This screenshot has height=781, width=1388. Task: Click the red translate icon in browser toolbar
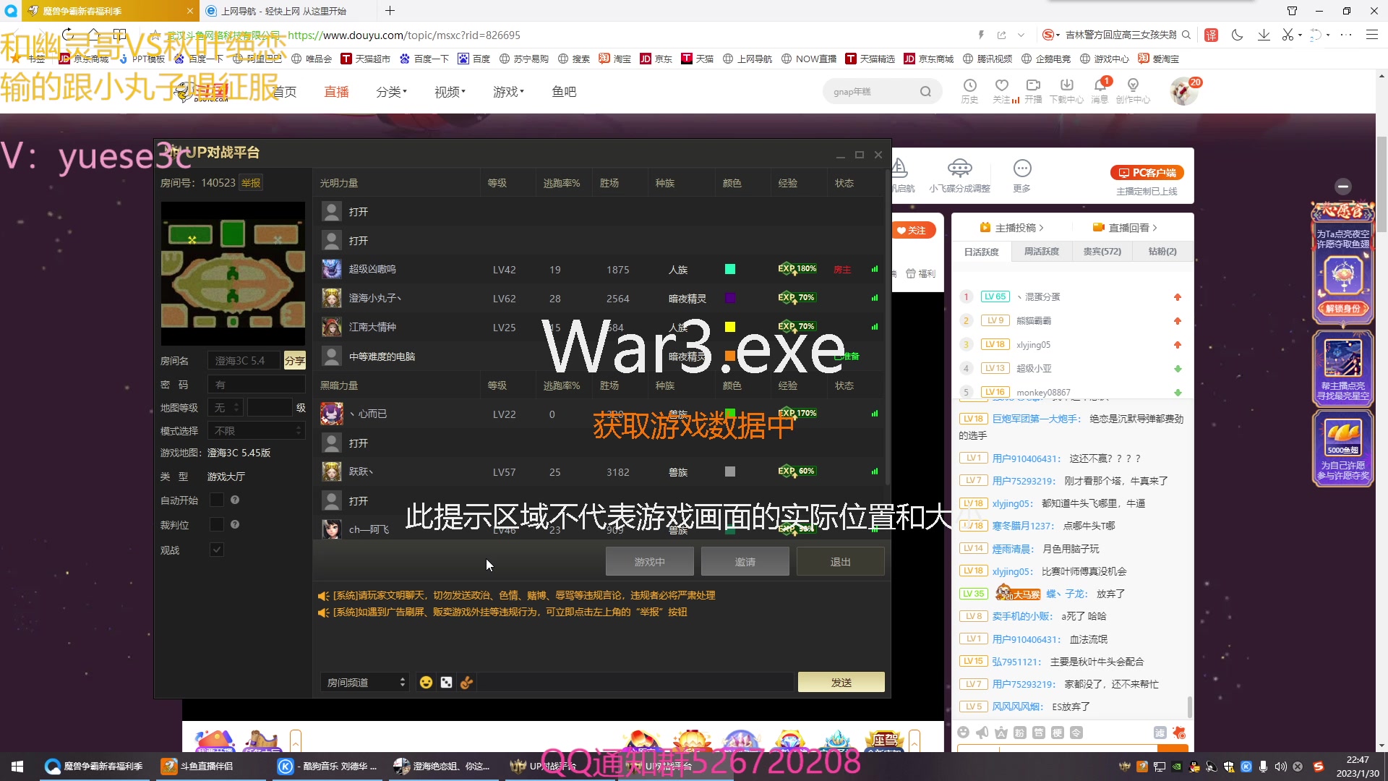[x=1212, y=35]
